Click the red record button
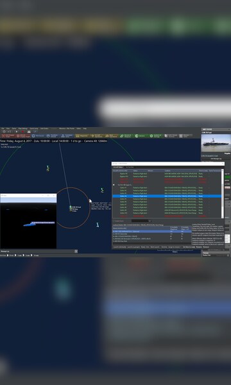The height and width of the screenshot is (385, 231). (x=22, y=132)
